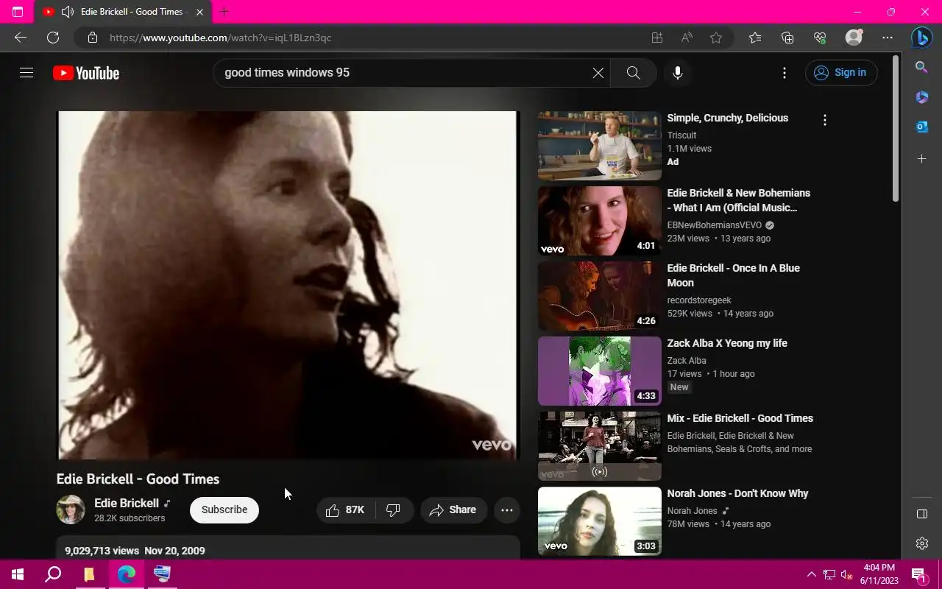Click the page vertical scrollbar

896,127
